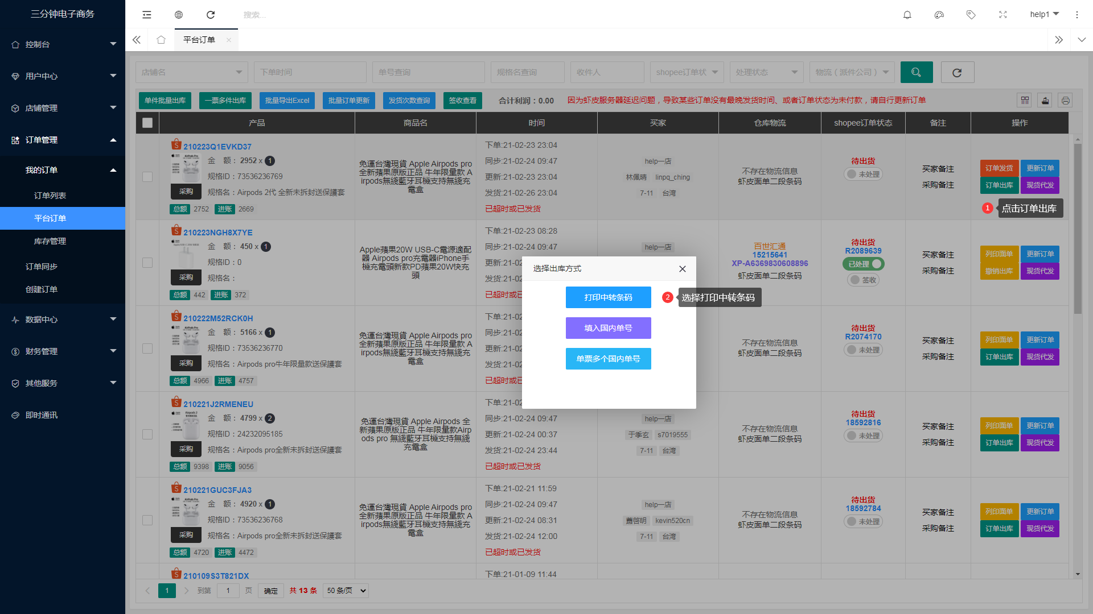Click the refresh icon in top bar
1093x614 pixels.
211,15
